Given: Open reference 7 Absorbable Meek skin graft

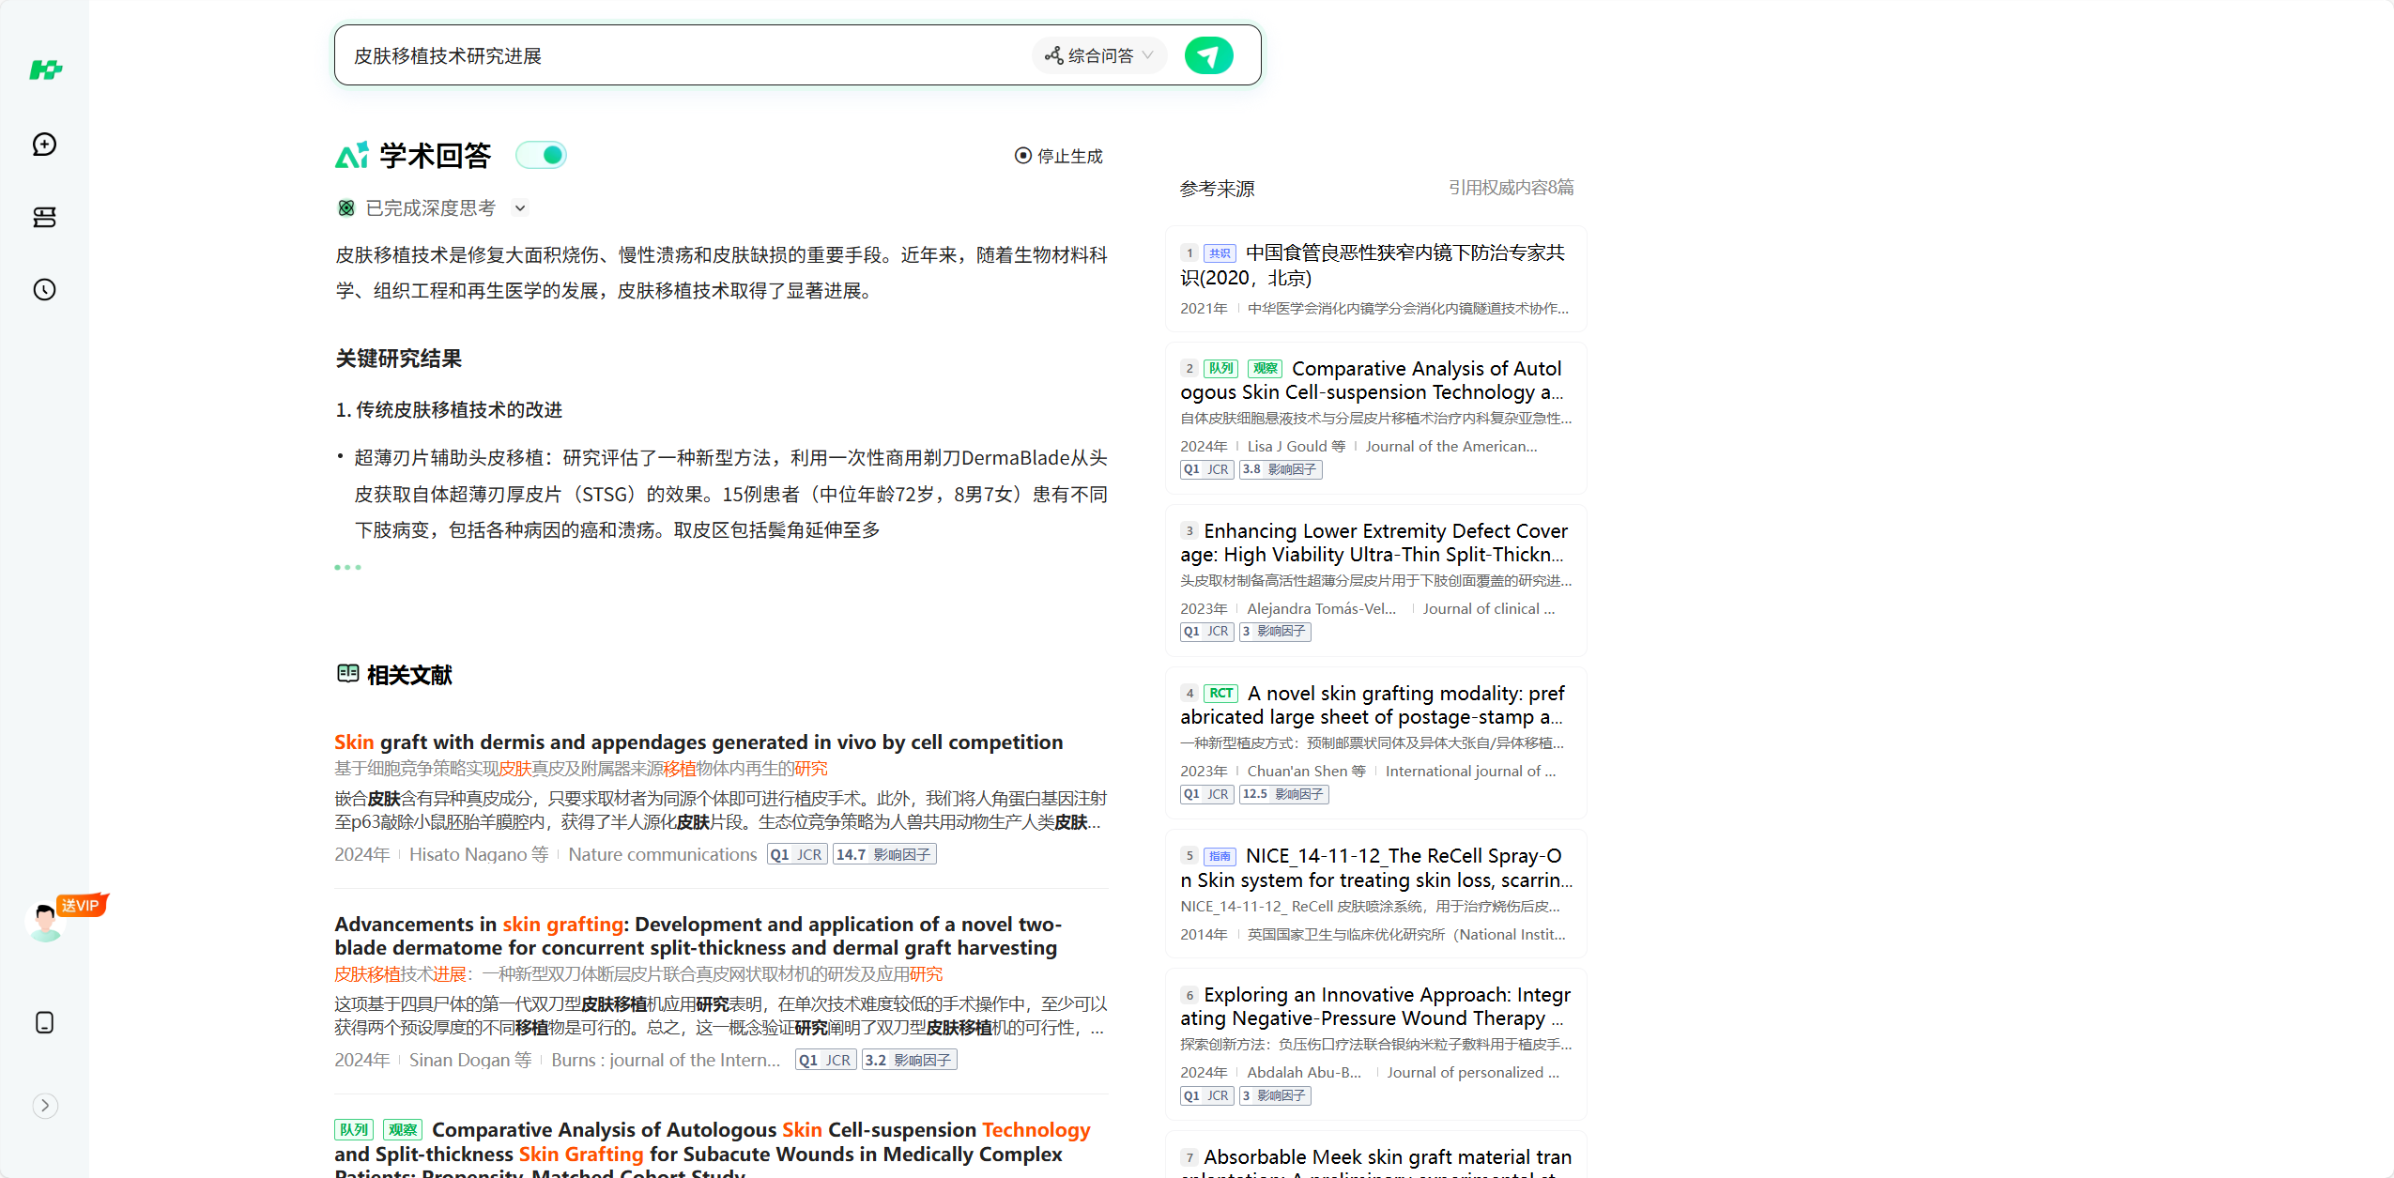Looking at the screenshot, I should 1376,1162.
